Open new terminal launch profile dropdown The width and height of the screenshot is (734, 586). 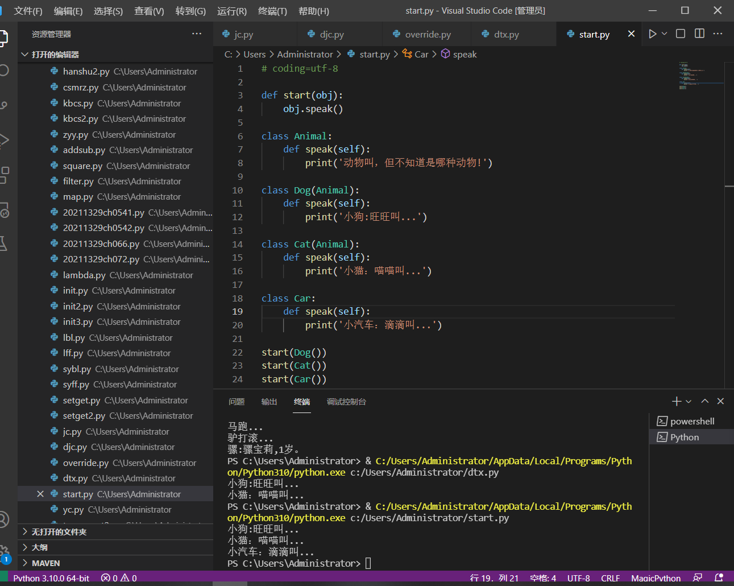pos(689,402)
